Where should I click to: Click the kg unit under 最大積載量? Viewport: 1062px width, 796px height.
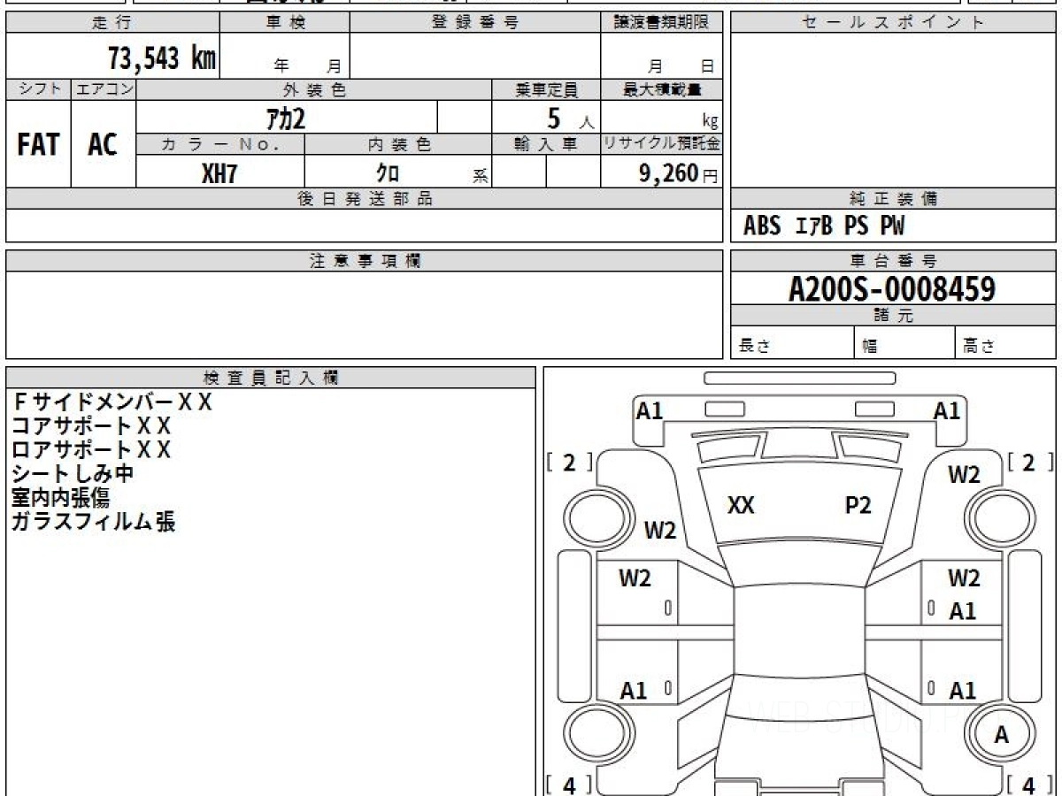tap(710, 123)
